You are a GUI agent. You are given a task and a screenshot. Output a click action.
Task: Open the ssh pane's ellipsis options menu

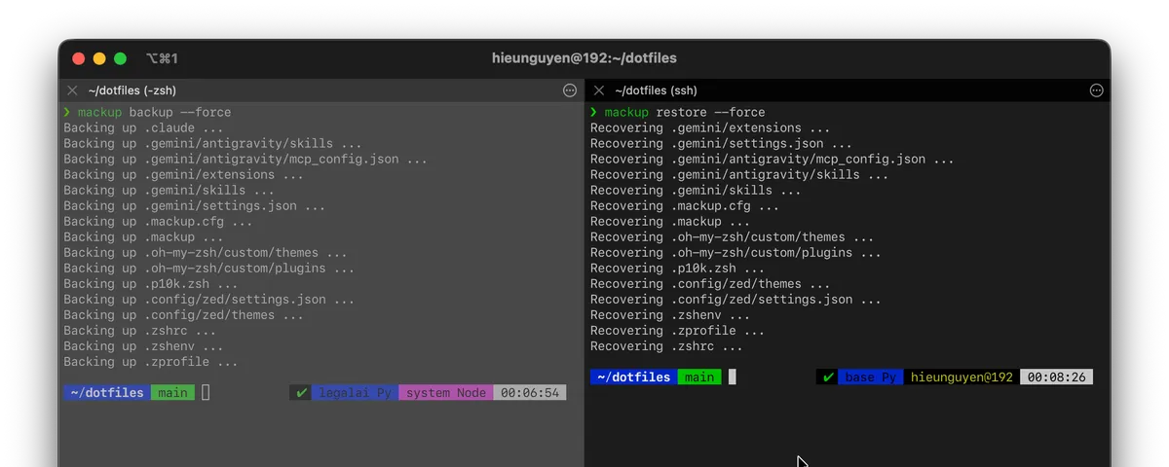tap(1096, 90)
